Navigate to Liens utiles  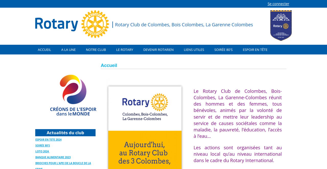tap(194, 50)
